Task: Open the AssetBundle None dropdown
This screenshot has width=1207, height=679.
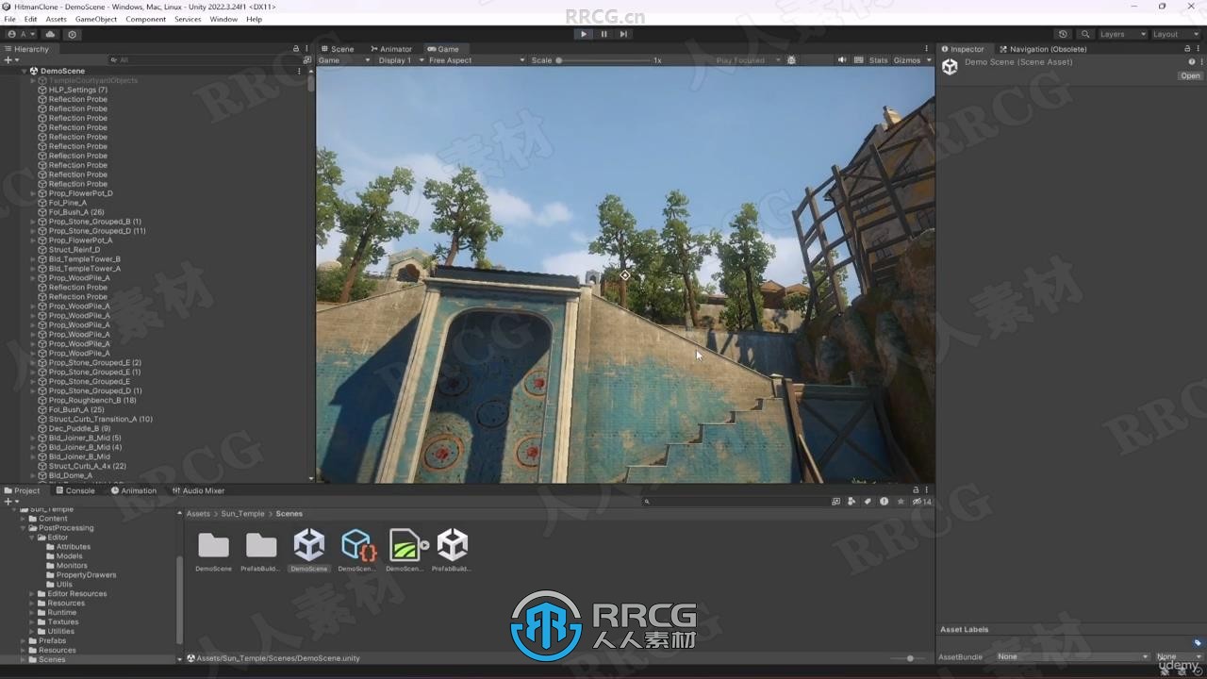Action: (1073, 656)
